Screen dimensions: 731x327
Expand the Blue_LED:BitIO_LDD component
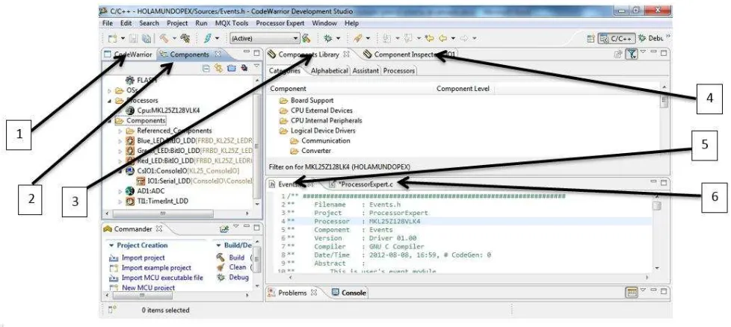pyautogui.click(x=120, y=140)
